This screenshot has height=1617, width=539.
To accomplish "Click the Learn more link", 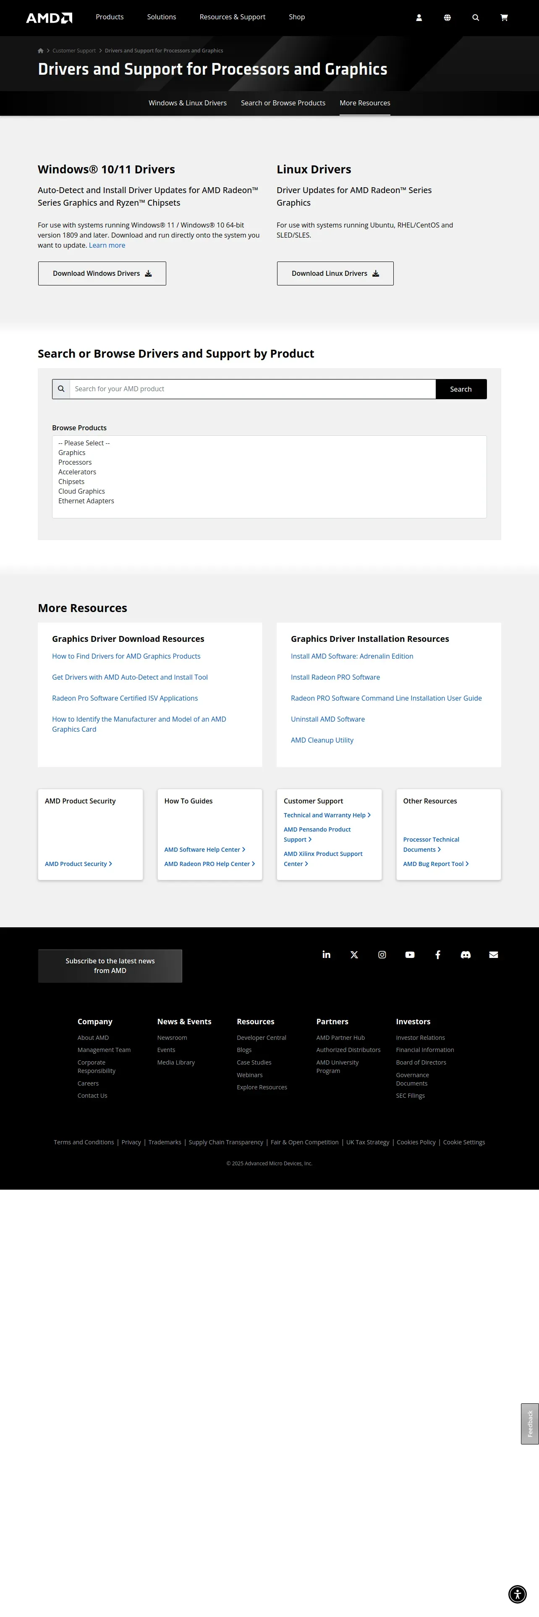I will pos(107,246).
